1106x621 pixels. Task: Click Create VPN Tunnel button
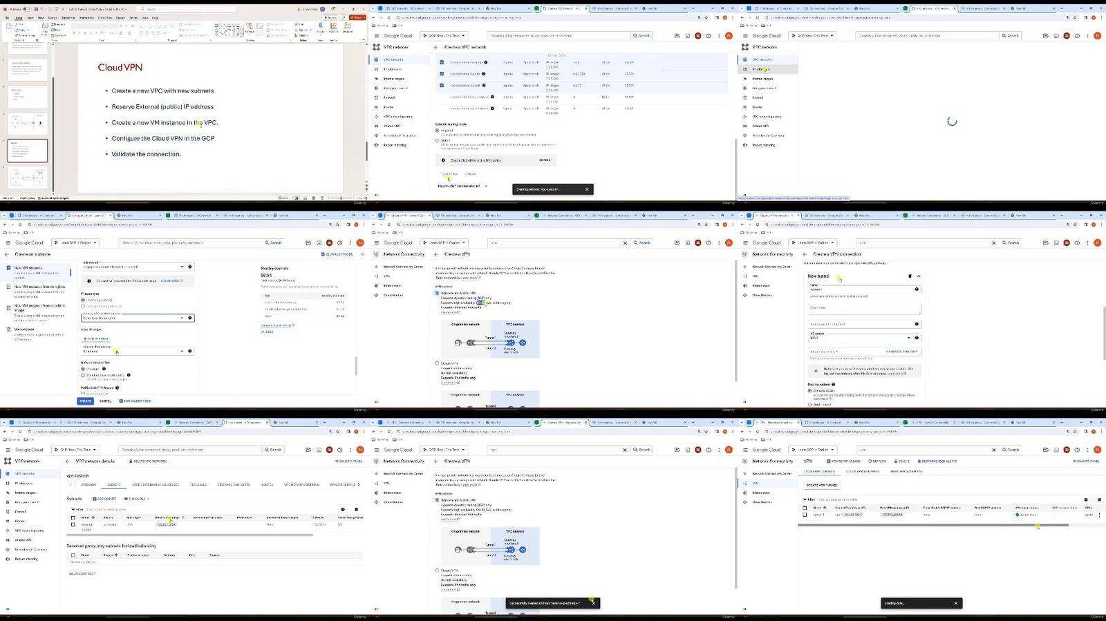pyautogui.click(x=822, y=485)
